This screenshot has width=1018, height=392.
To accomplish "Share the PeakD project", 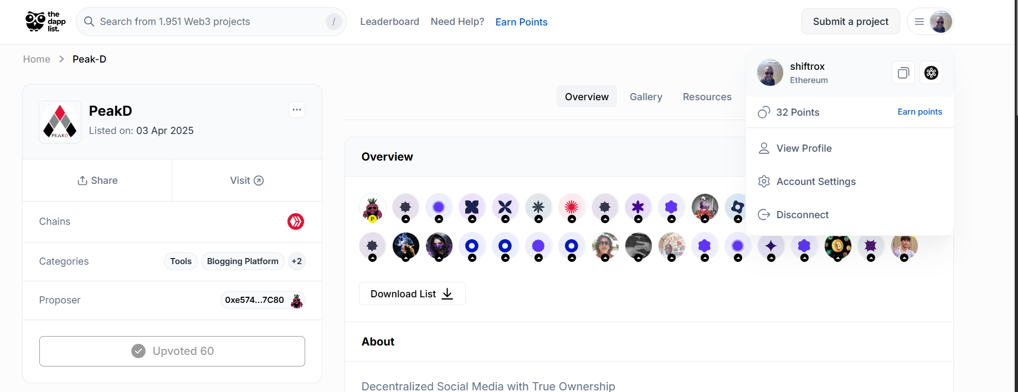I will tap(97, 180).
